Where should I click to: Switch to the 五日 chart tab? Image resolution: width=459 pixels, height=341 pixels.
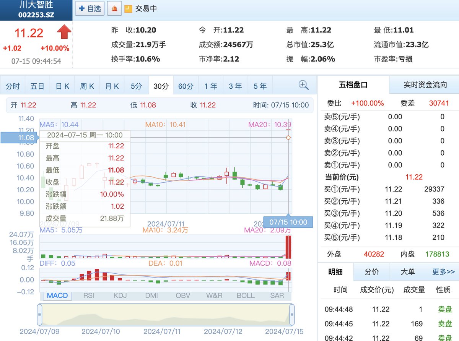click(37, 86)
